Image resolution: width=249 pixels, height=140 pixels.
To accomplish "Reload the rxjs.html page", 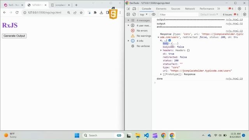I will pos(17,12).
